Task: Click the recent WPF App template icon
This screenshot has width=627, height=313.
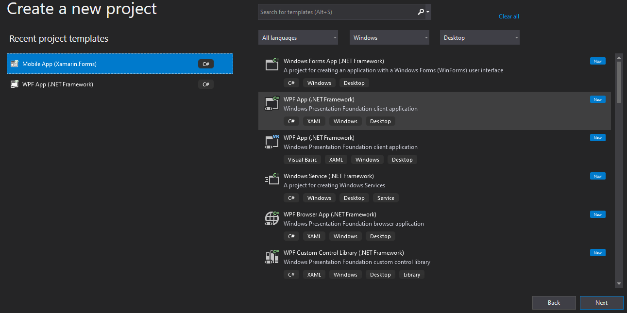Action: pyautogui.click(x=14, y=84)
